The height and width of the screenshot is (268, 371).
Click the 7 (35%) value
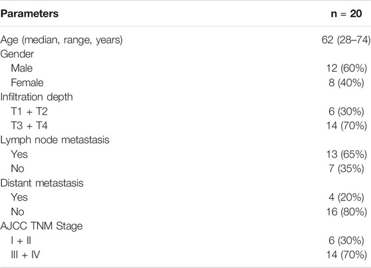(x=346, y=169)
